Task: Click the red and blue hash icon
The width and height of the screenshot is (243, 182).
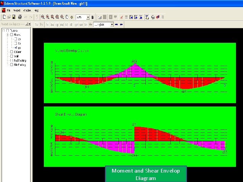Action: (158, 17)
